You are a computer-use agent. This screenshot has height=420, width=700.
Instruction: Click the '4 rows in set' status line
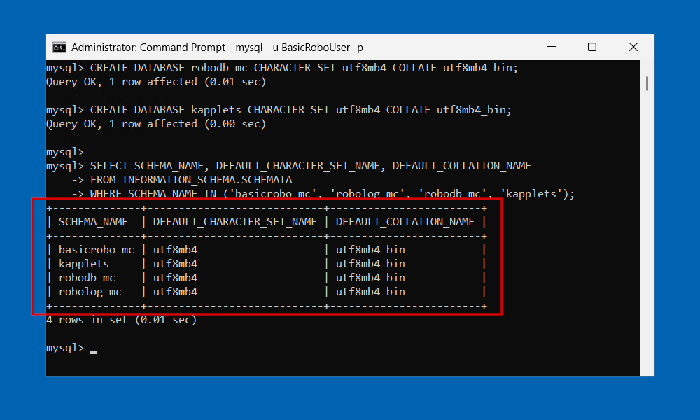[x=121, y=320]
